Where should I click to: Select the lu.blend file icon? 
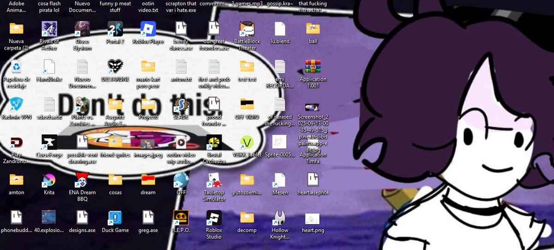[280, 29]
